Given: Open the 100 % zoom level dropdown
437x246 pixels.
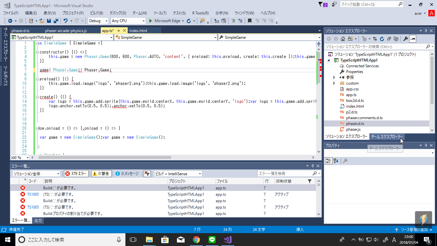Looking at the screenshot, I should point(20,158).
